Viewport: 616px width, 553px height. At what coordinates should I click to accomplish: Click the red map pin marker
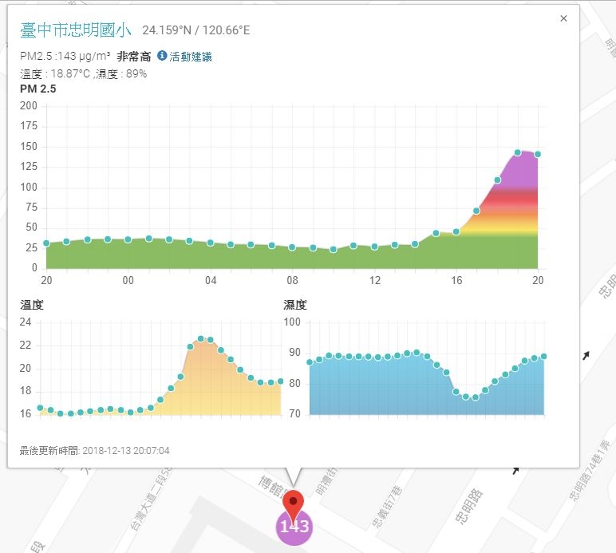(x=293, y=504)
